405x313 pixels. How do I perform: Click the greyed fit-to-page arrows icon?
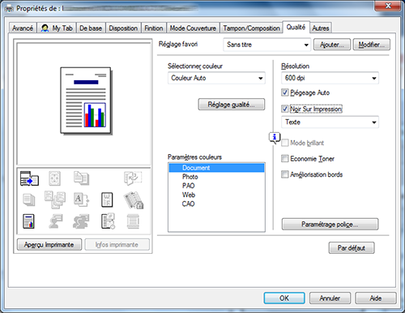pos(54,178)
